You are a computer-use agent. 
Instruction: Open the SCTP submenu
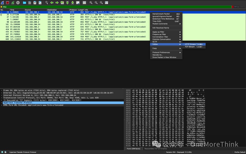pyautogui.click(x=166, y=42)
